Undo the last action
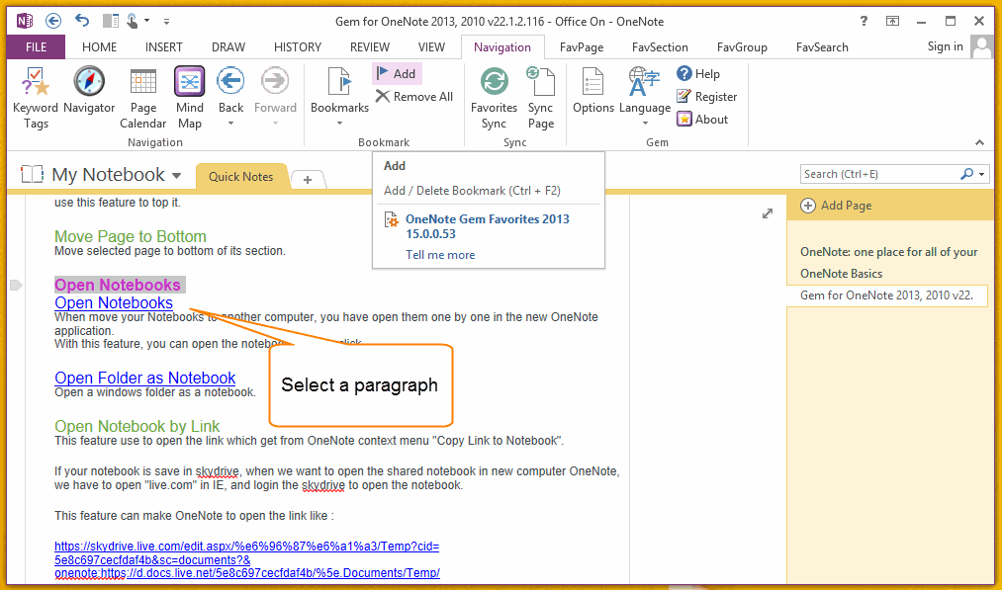 click(x=82, y=21)
